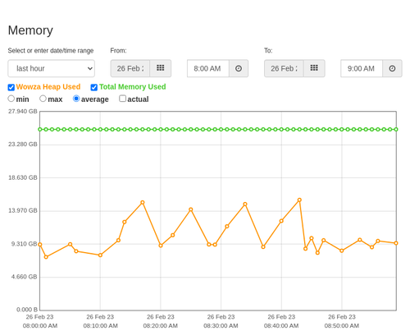Screen dimensions: 410x331
Task: Click the 0.000 B y-axis label
Action: (x=27, y=310)
